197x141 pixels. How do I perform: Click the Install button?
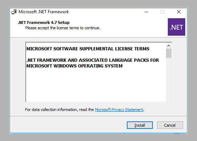pos(140,125)
